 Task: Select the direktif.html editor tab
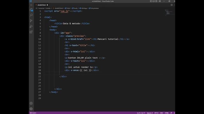42,5
